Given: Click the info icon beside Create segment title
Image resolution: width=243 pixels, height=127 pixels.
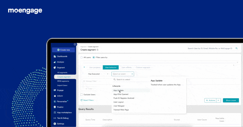Looking at the screenshot, I should click(x=97, y=50).
